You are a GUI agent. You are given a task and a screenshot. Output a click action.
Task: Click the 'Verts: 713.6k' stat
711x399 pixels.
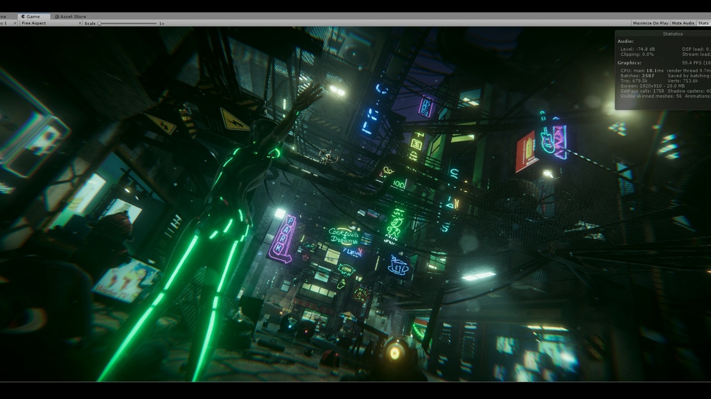pos(683,81)
